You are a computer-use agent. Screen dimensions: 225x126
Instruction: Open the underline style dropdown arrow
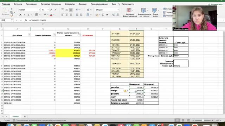31,15
